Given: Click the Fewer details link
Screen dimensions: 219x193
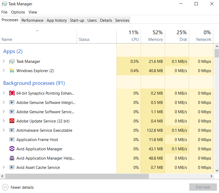Looking at the screenshot, I should (22, 187).
